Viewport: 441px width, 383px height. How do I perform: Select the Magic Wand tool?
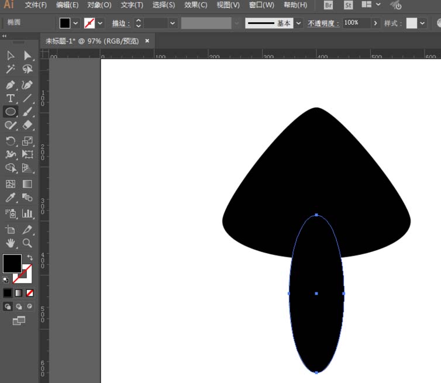coord(11,70)
